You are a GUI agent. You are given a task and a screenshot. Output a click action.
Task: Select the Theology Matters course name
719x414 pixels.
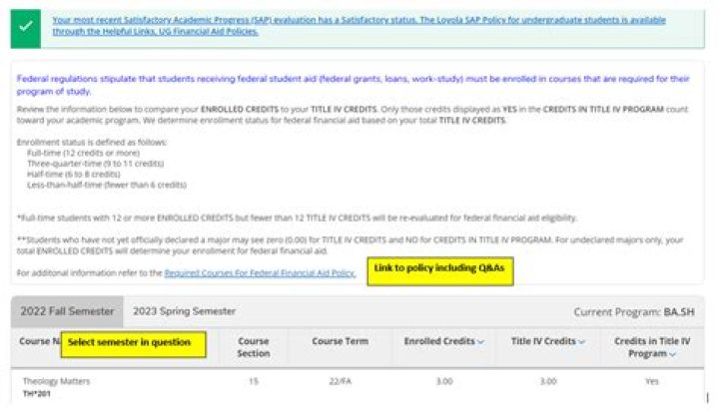[x=56, y=381]
